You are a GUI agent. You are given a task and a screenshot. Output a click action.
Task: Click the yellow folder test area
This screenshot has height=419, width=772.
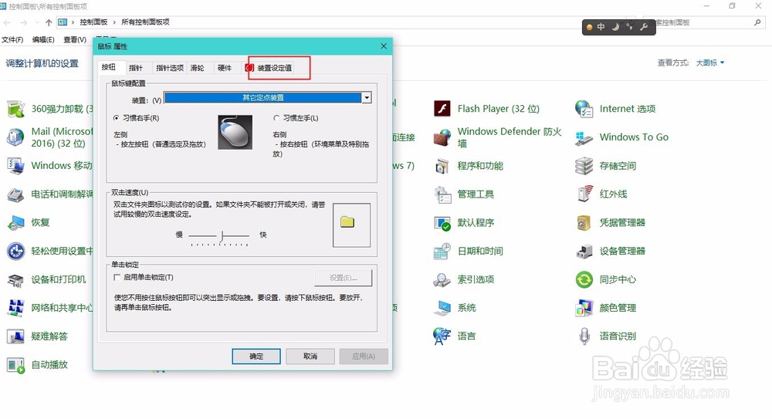coord(351,225)
